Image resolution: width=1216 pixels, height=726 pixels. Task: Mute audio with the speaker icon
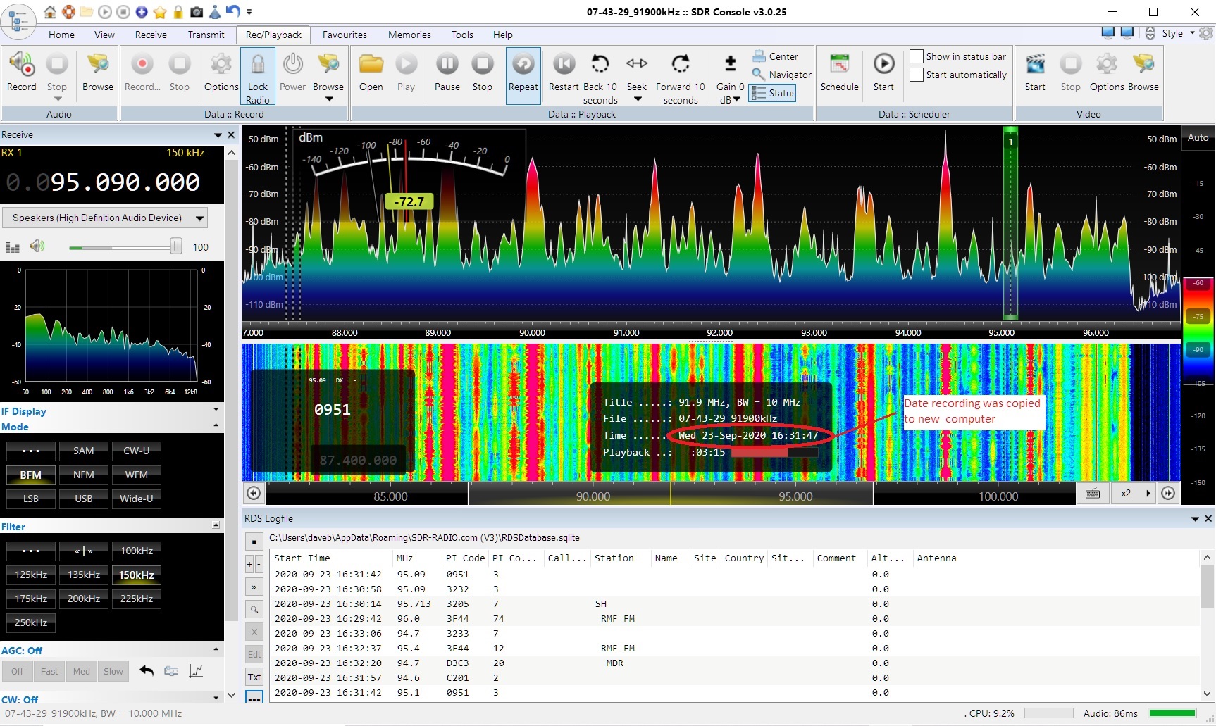37,246
